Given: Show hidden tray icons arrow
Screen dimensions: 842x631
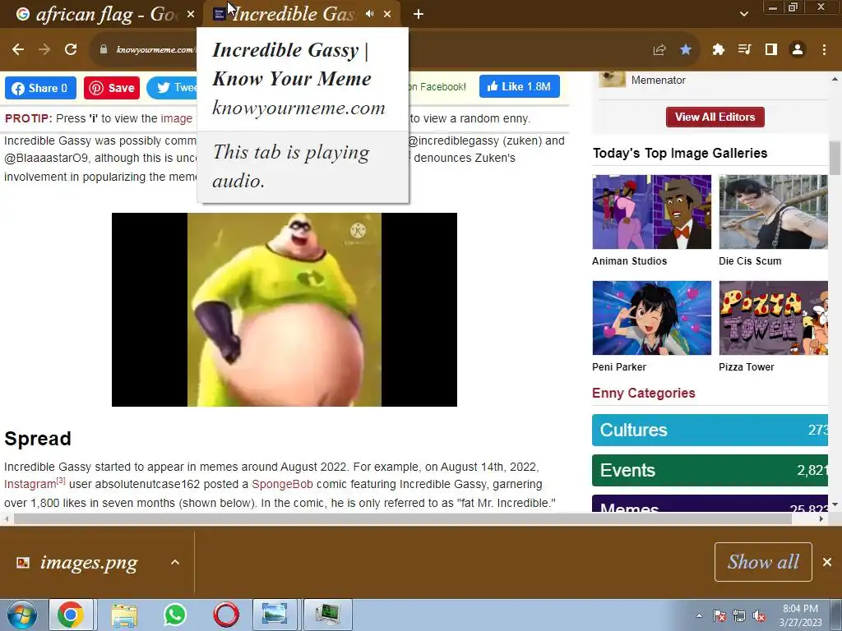Looking at the screenshot, I should [699, 615].
